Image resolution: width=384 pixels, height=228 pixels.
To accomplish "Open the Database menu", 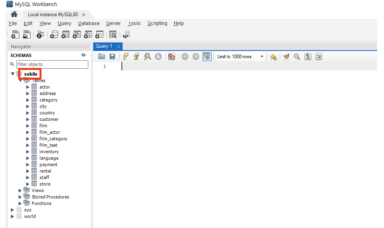I will tap(89, 23).
